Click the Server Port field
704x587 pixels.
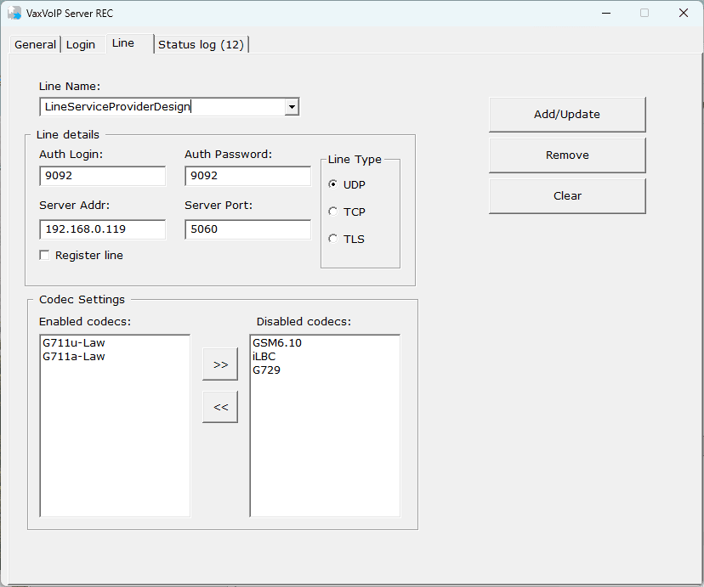click(247, 229)
